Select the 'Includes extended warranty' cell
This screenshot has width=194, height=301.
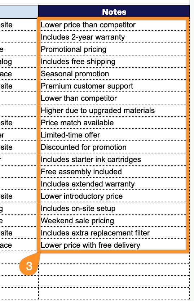coord(114,184)
